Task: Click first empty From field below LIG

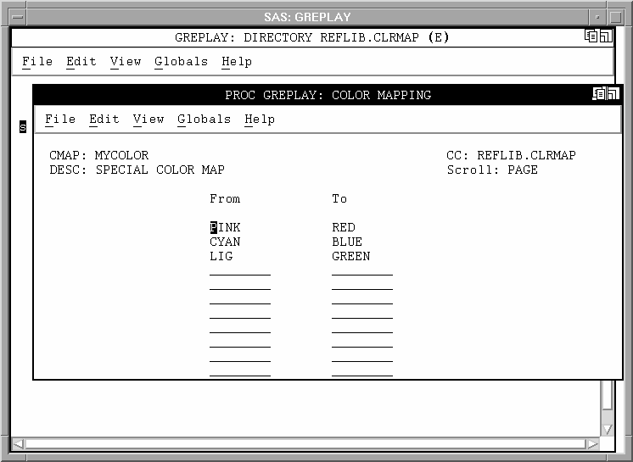Action: point(240,270)
